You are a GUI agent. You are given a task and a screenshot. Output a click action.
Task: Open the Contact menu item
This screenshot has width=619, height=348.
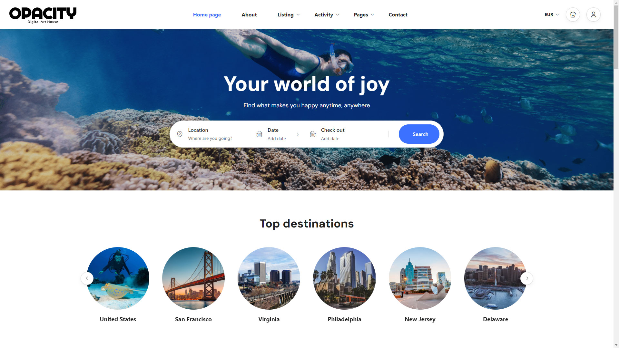click(398, 15)
